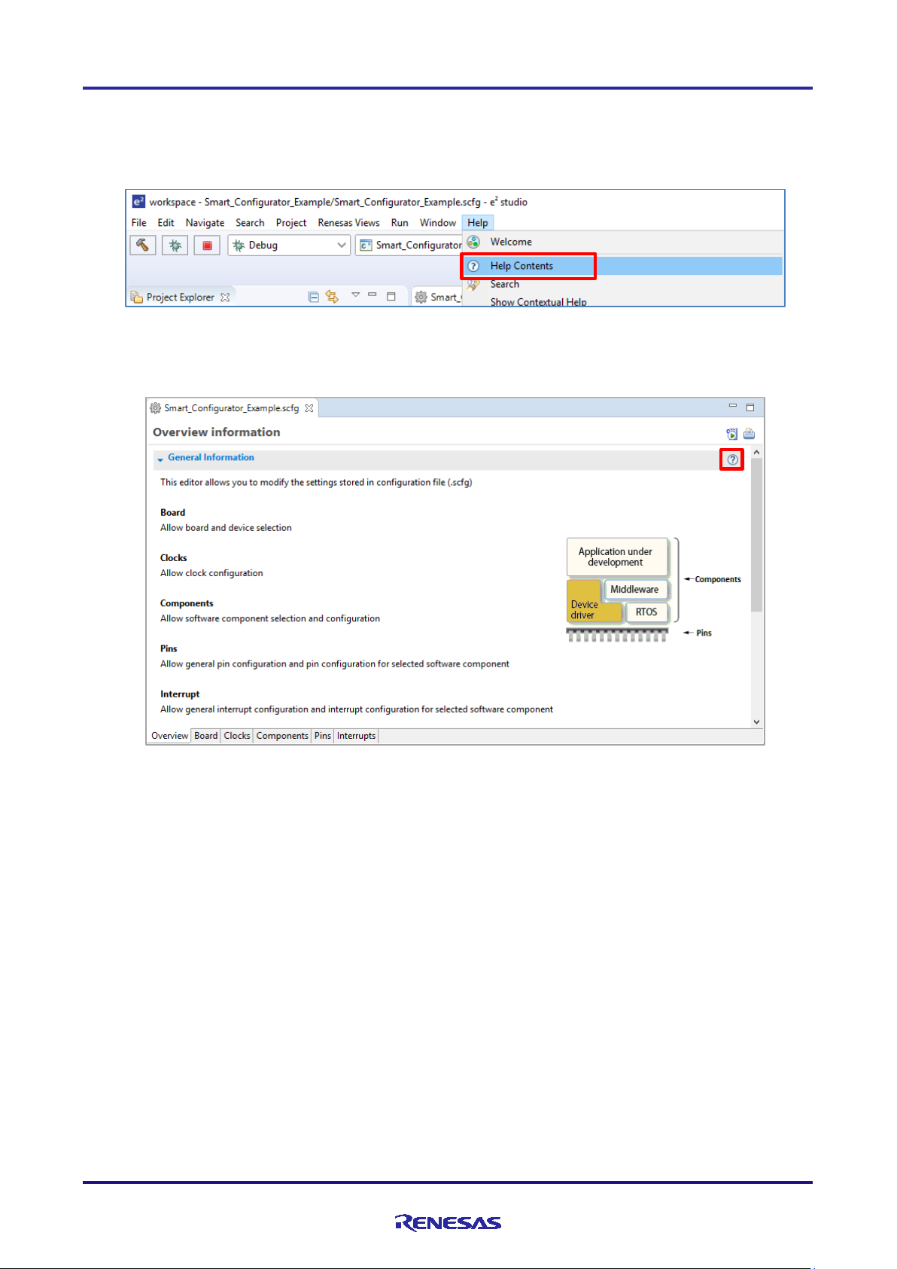897x1269 pixels.
Task: Switch to the Overview bottom tab
Action: pos(169,736)
